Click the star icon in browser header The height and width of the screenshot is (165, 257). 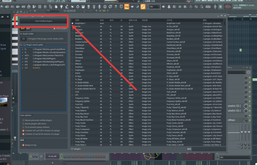click(x=8, y=17)
